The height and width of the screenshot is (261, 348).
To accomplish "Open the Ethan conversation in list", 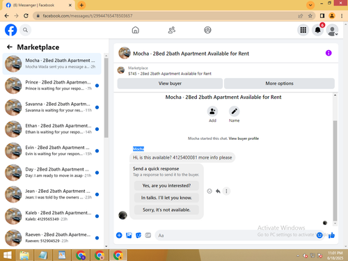I will point(52,129).
